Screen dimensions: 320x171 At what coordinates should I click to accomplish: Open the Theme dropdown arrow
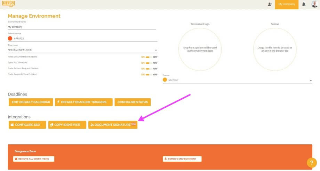pyautogui.click(x=311, y=81)
